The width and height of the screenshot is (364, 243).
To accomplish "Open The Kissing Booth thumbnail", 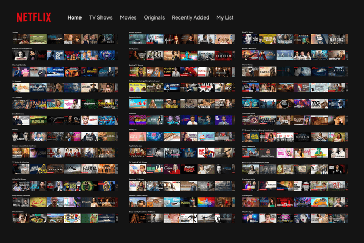I will pyautogui.click(x=285, y=202).
